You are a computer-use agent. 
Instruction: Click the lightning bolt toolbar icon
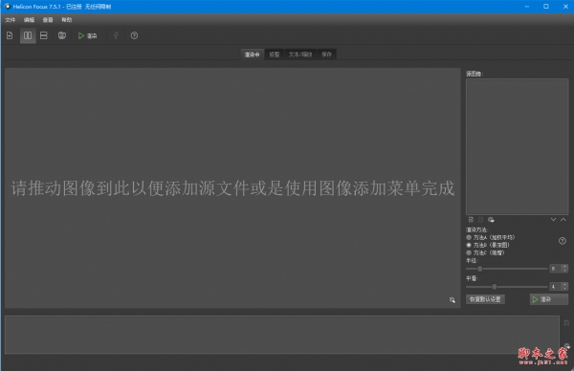116,35
